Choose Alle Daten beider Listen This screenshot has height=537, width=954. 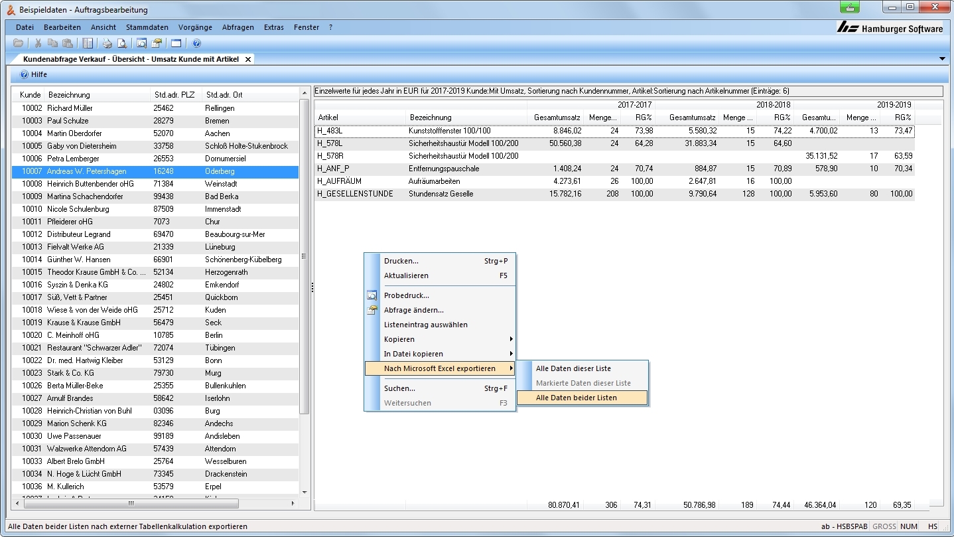click(x=576, y=398)
